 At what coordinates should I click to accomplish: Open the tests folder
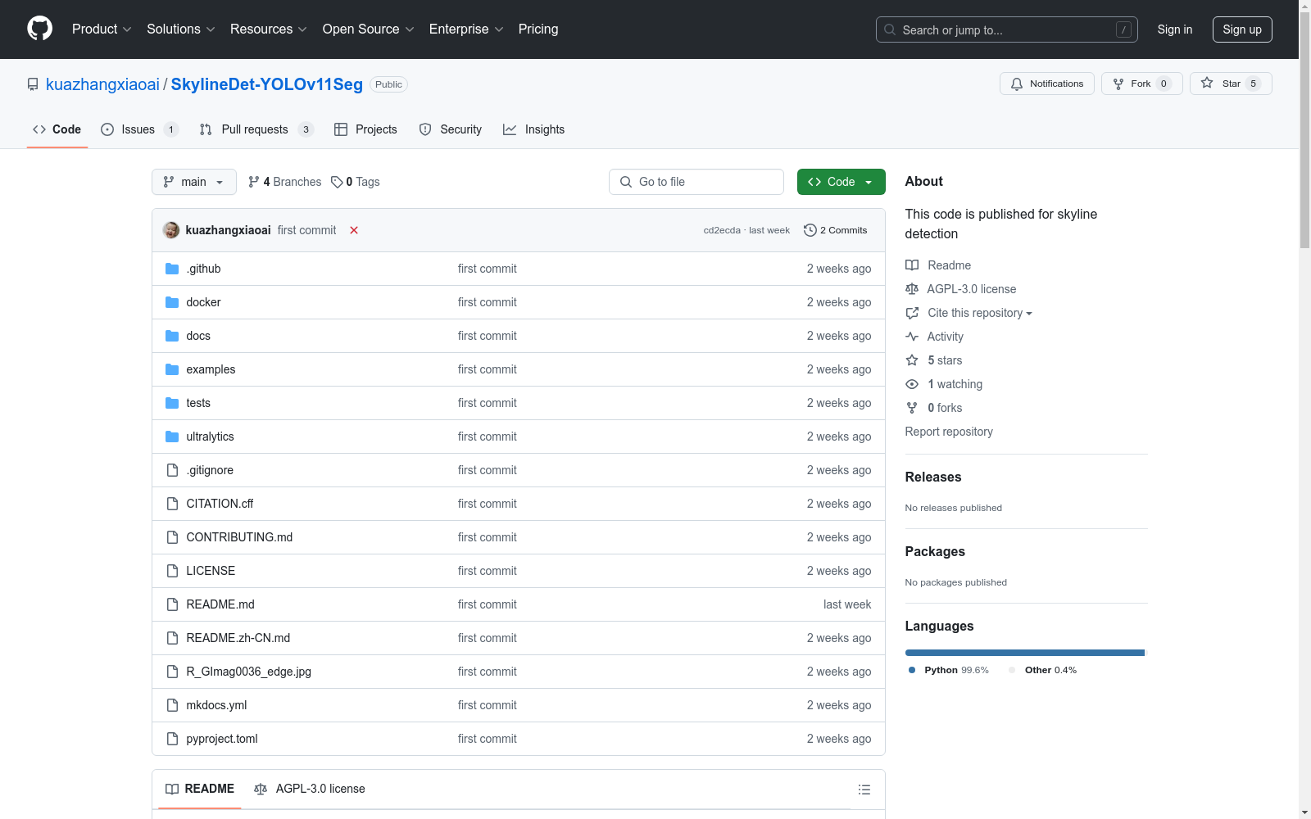point(198,403)
